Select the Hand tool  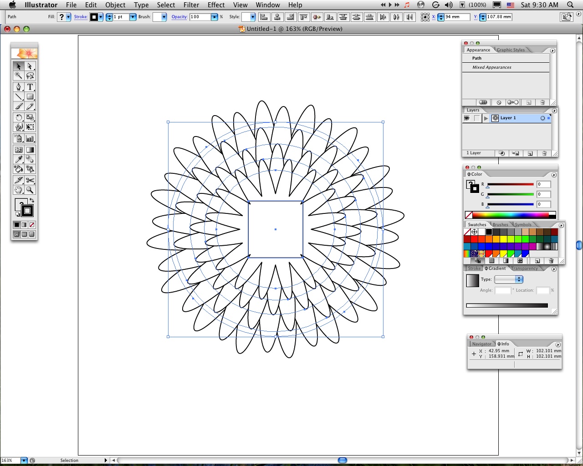18,190
